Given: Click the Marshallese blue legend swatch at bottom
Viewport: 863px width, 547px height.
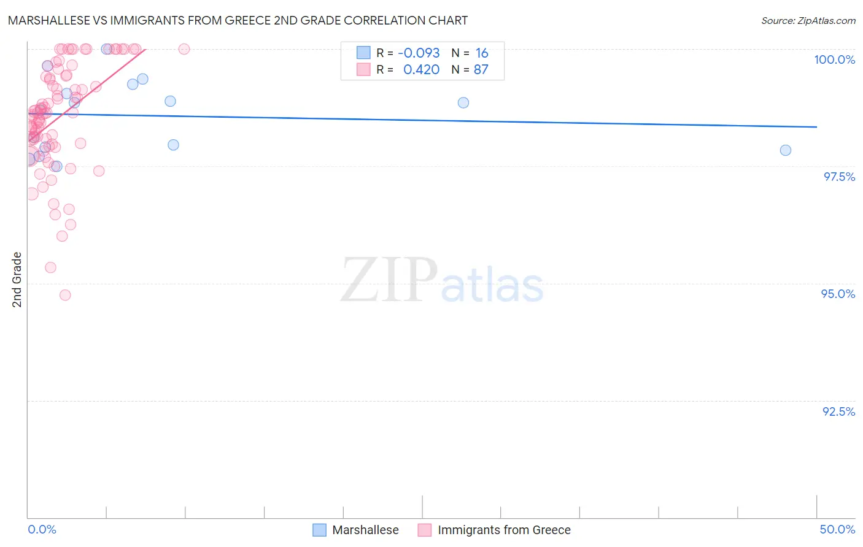Looking at the screenshot, I should pos(319,530).
